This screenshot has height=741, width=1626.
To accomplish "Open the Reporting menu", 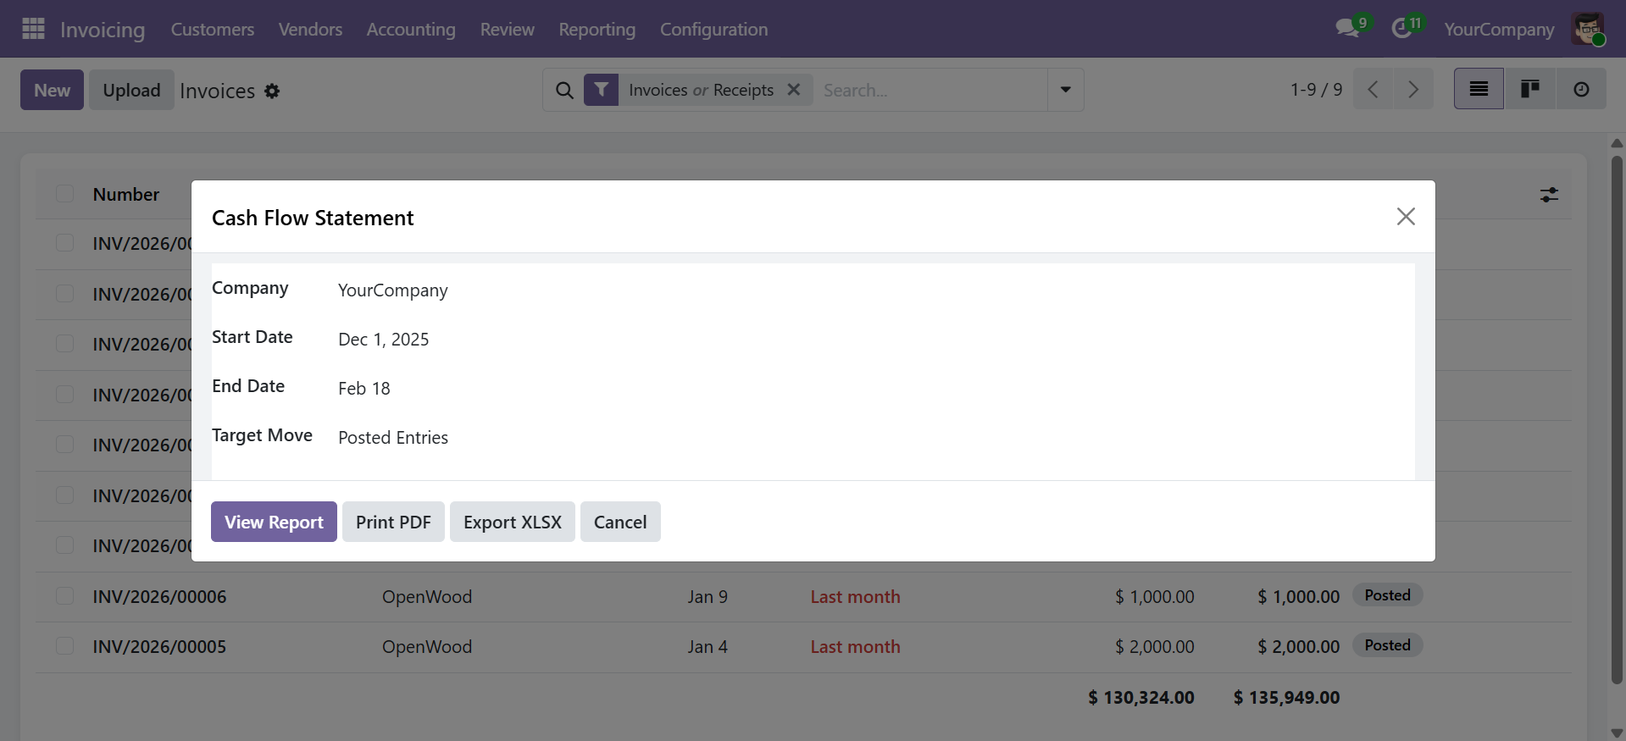I will (597, 30).
